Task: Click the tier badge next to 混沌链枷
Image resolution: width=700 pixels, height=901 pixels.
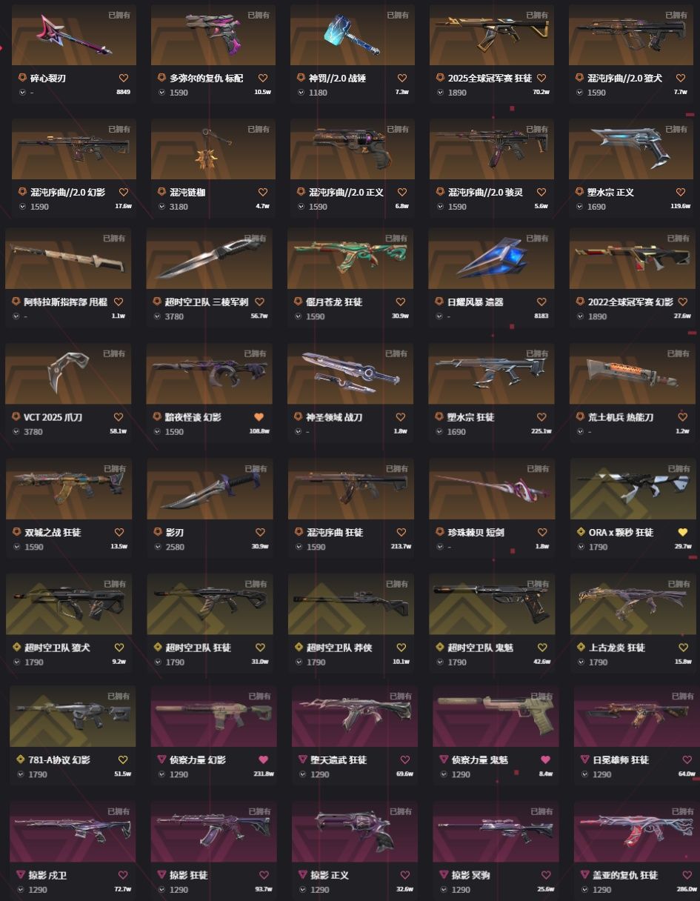Action: pos(162,192)
